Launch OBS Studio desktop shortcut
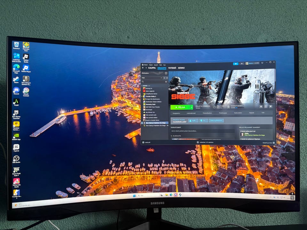307x230 pixels. (x=16, y=159)
